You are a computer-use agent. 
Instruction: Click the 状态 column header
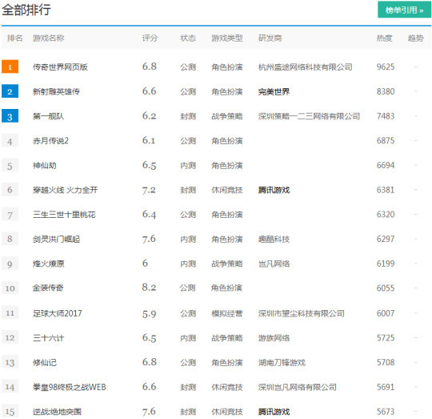click(x=188, y=38)
